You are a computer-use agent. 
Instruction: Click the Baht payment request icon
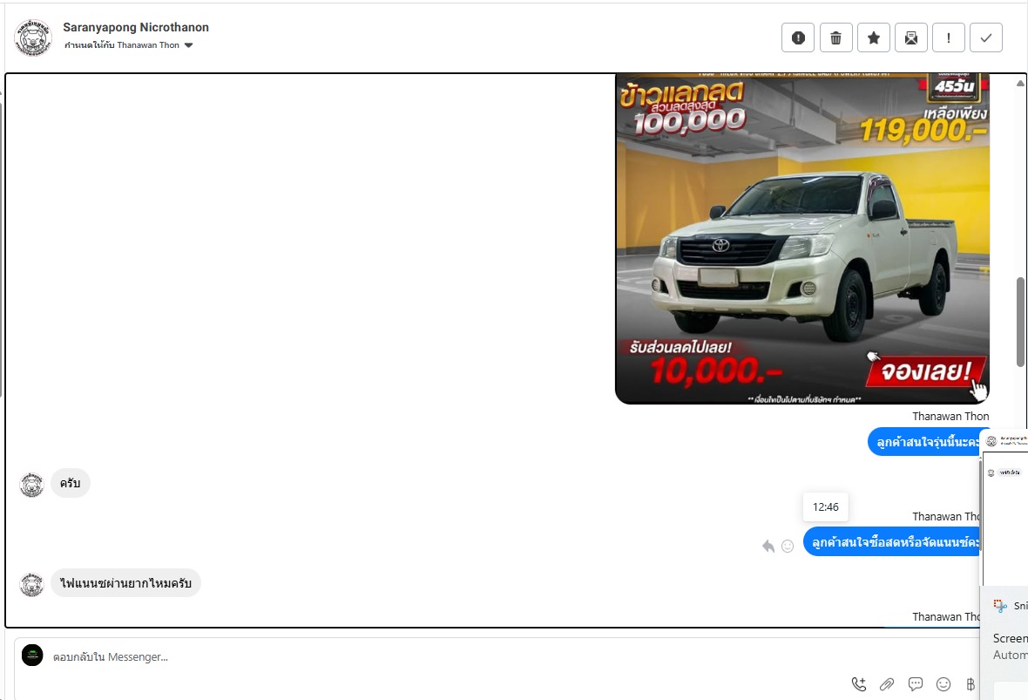point(970,684)
